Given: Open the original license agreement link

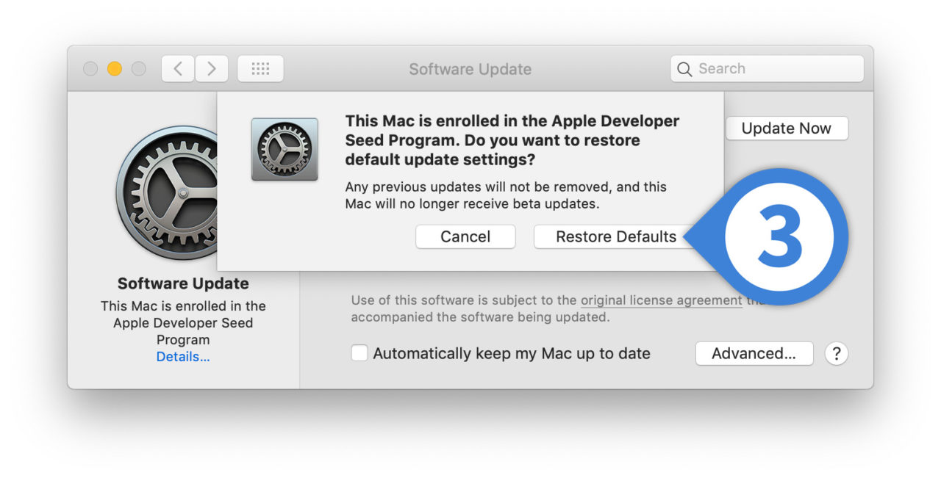Looking at the screenshot, I should pos(662,300).
